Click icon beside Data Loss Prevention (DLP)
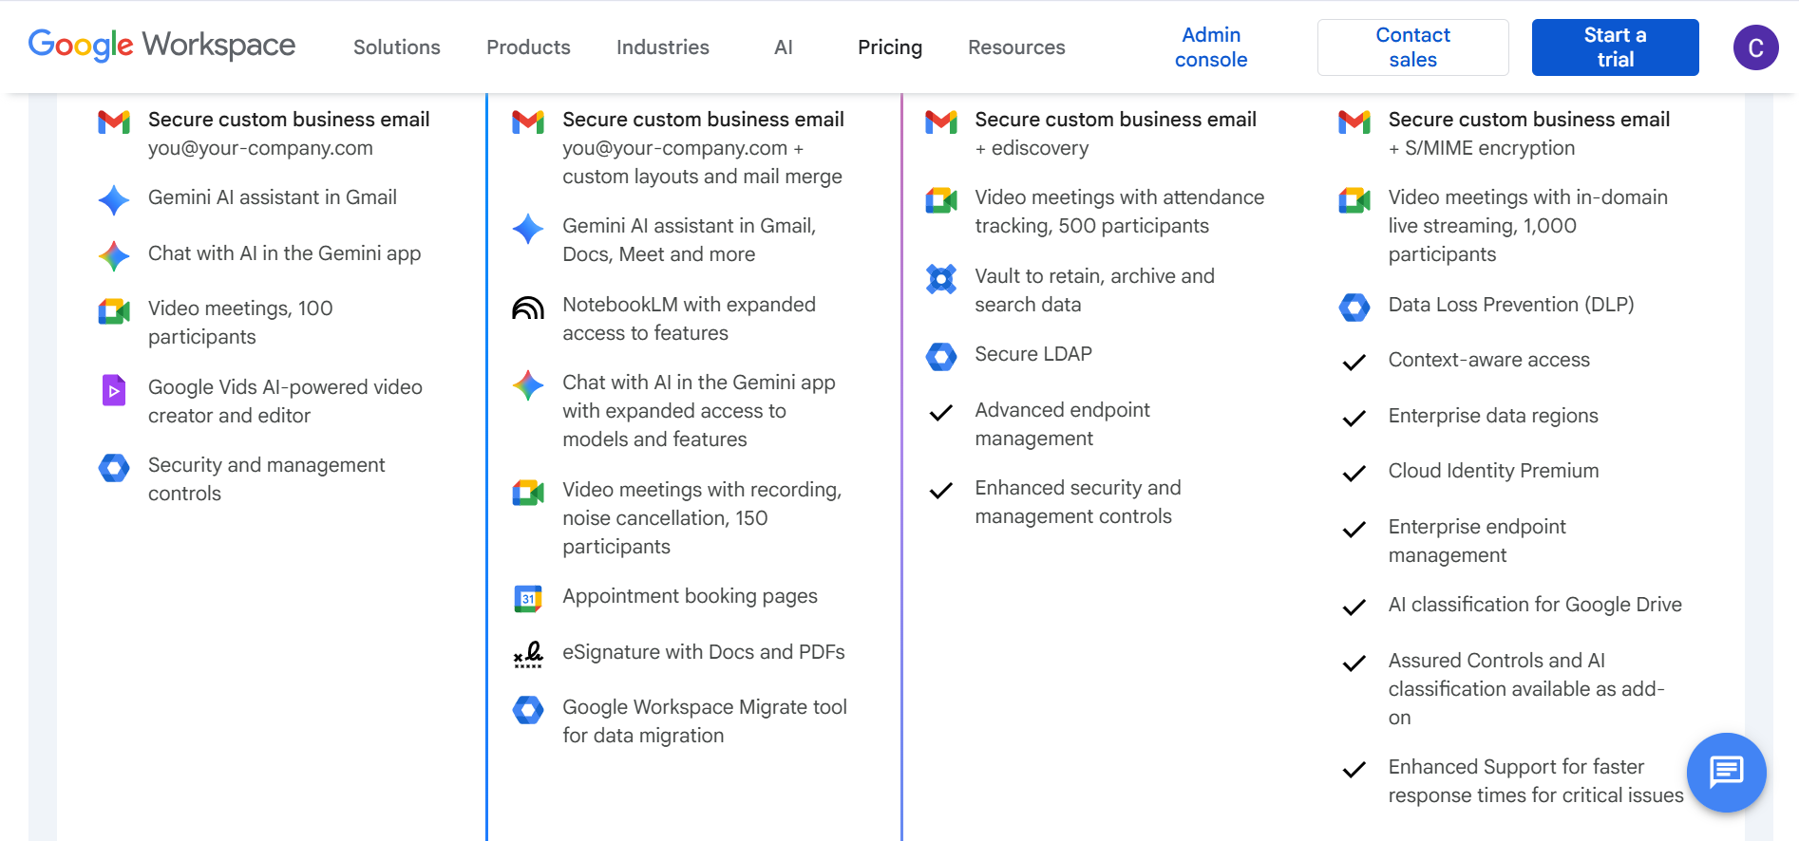This screenshot has height=841, width=1799. (x=1354, y=308)
